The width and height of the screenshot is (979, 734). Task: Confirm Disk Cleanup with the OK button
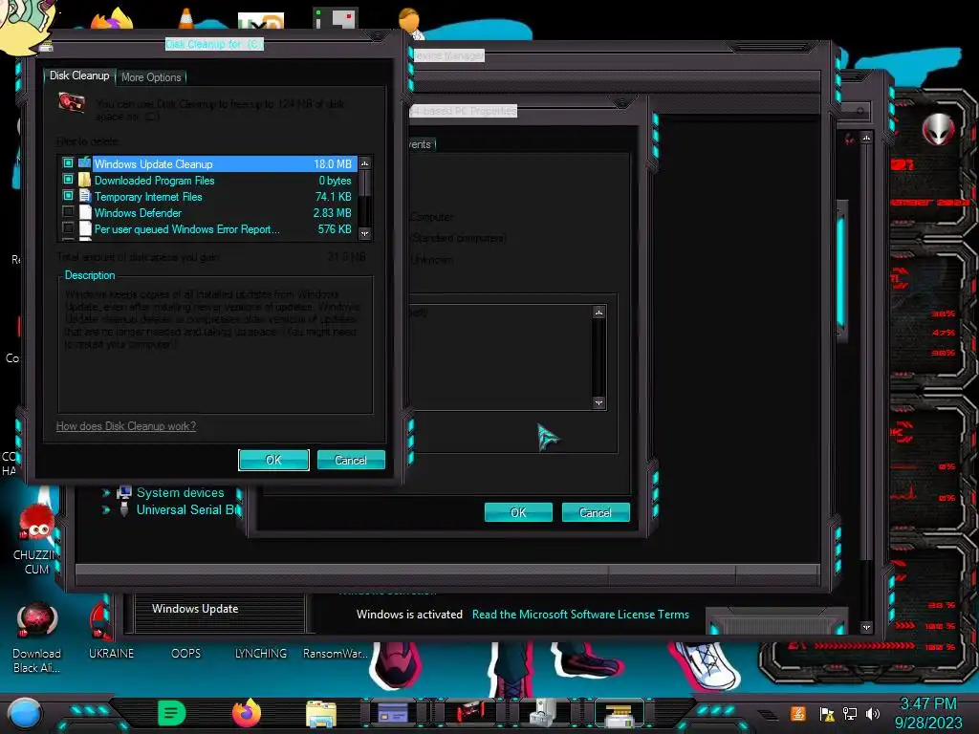tap(273, 460)
